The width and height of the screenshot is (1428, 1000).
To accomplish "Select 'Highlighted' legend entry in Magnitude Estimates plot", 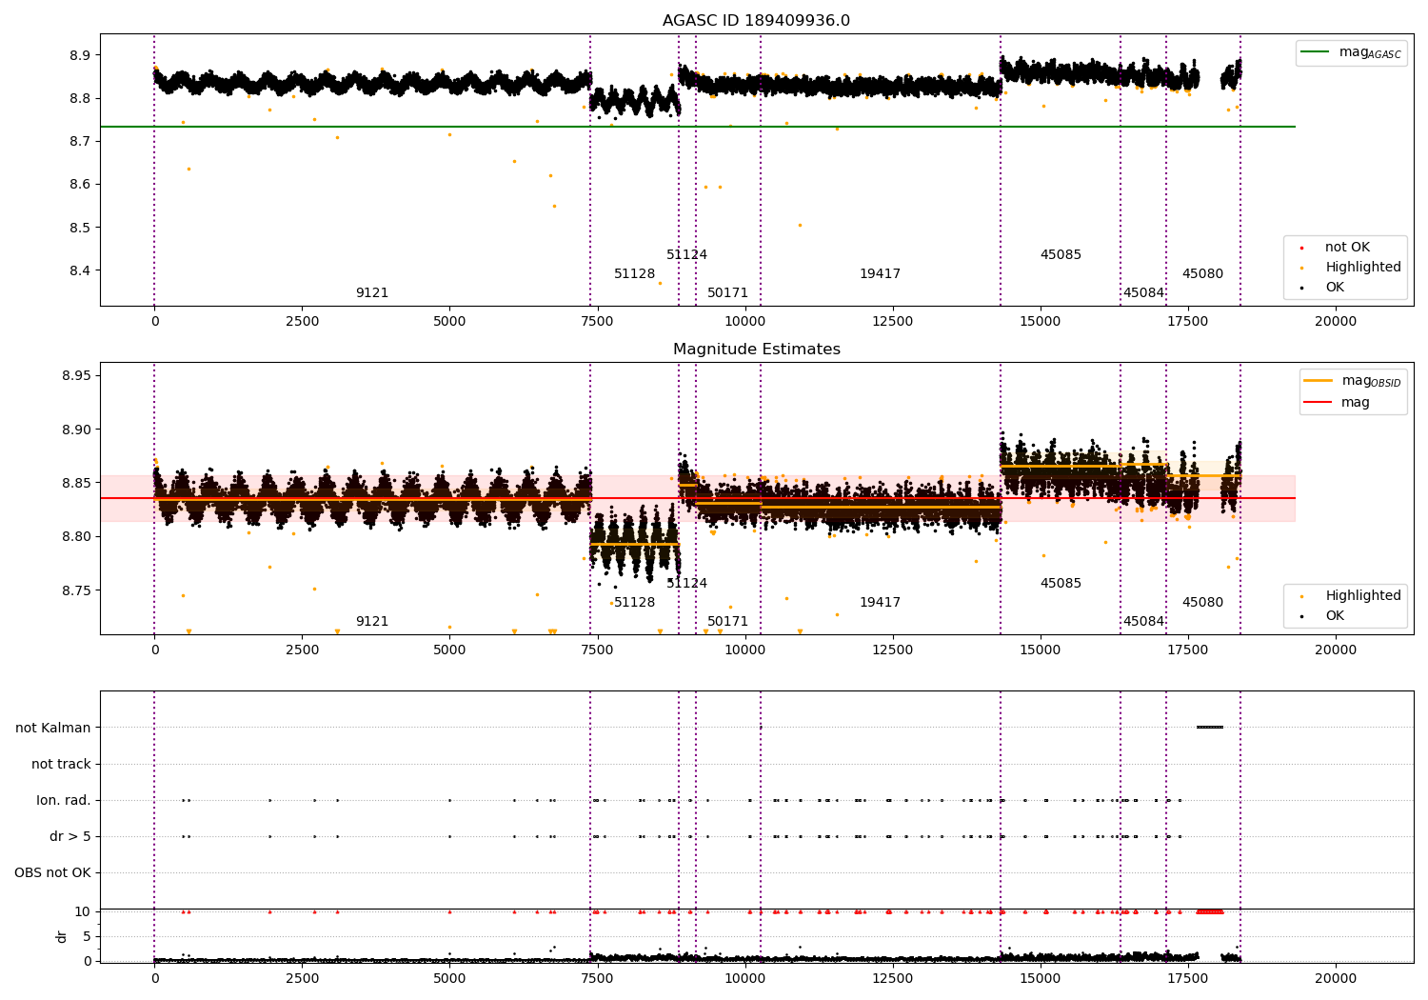I will pyautogui.click(x=1363, y=595).
